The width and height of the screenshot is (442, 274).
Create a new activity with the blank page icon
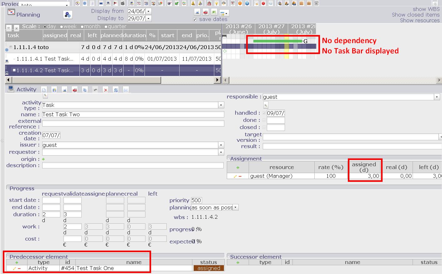(44, 90)
